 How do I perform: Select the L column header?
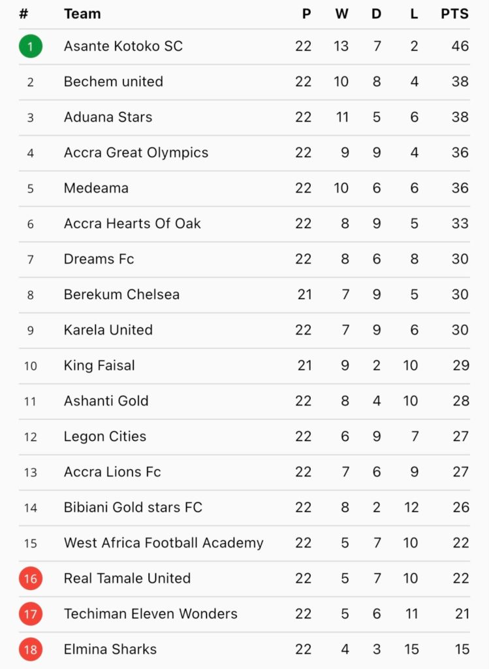(414, 14)
